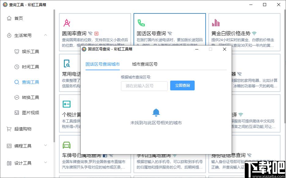
Task: Click the blue book icon beside 车牌号归属地查询
Action: click(105, 155)
